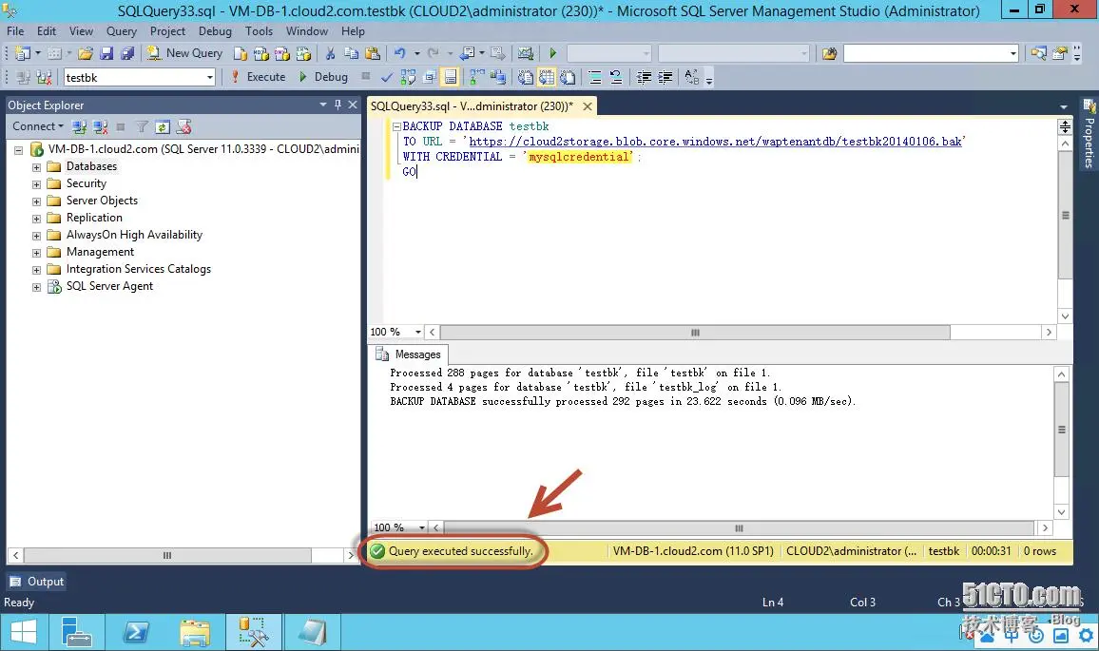The image size is (1099, 651).
Task: Toggle Results to Grid mode
Action: (546, 77)
